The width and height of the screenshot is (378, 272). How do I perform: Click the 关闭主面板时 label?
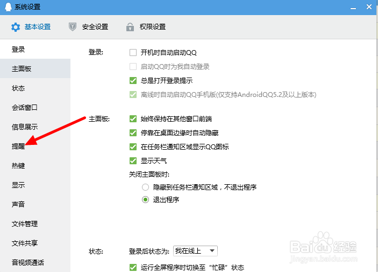(x=149, y=175)
